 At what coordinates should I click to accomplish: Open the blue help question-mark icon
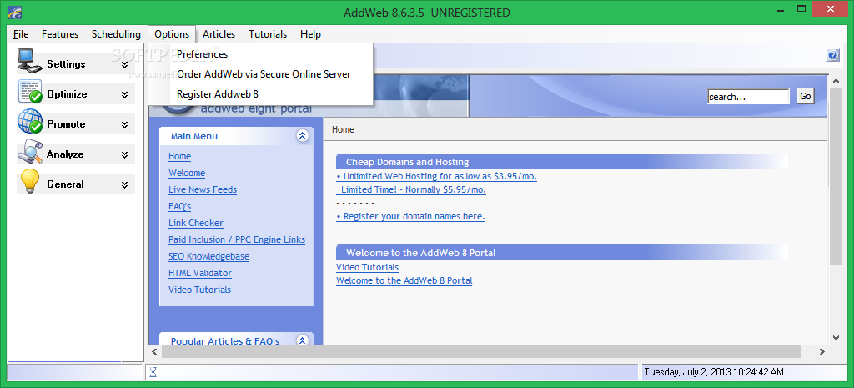point(833,55)
